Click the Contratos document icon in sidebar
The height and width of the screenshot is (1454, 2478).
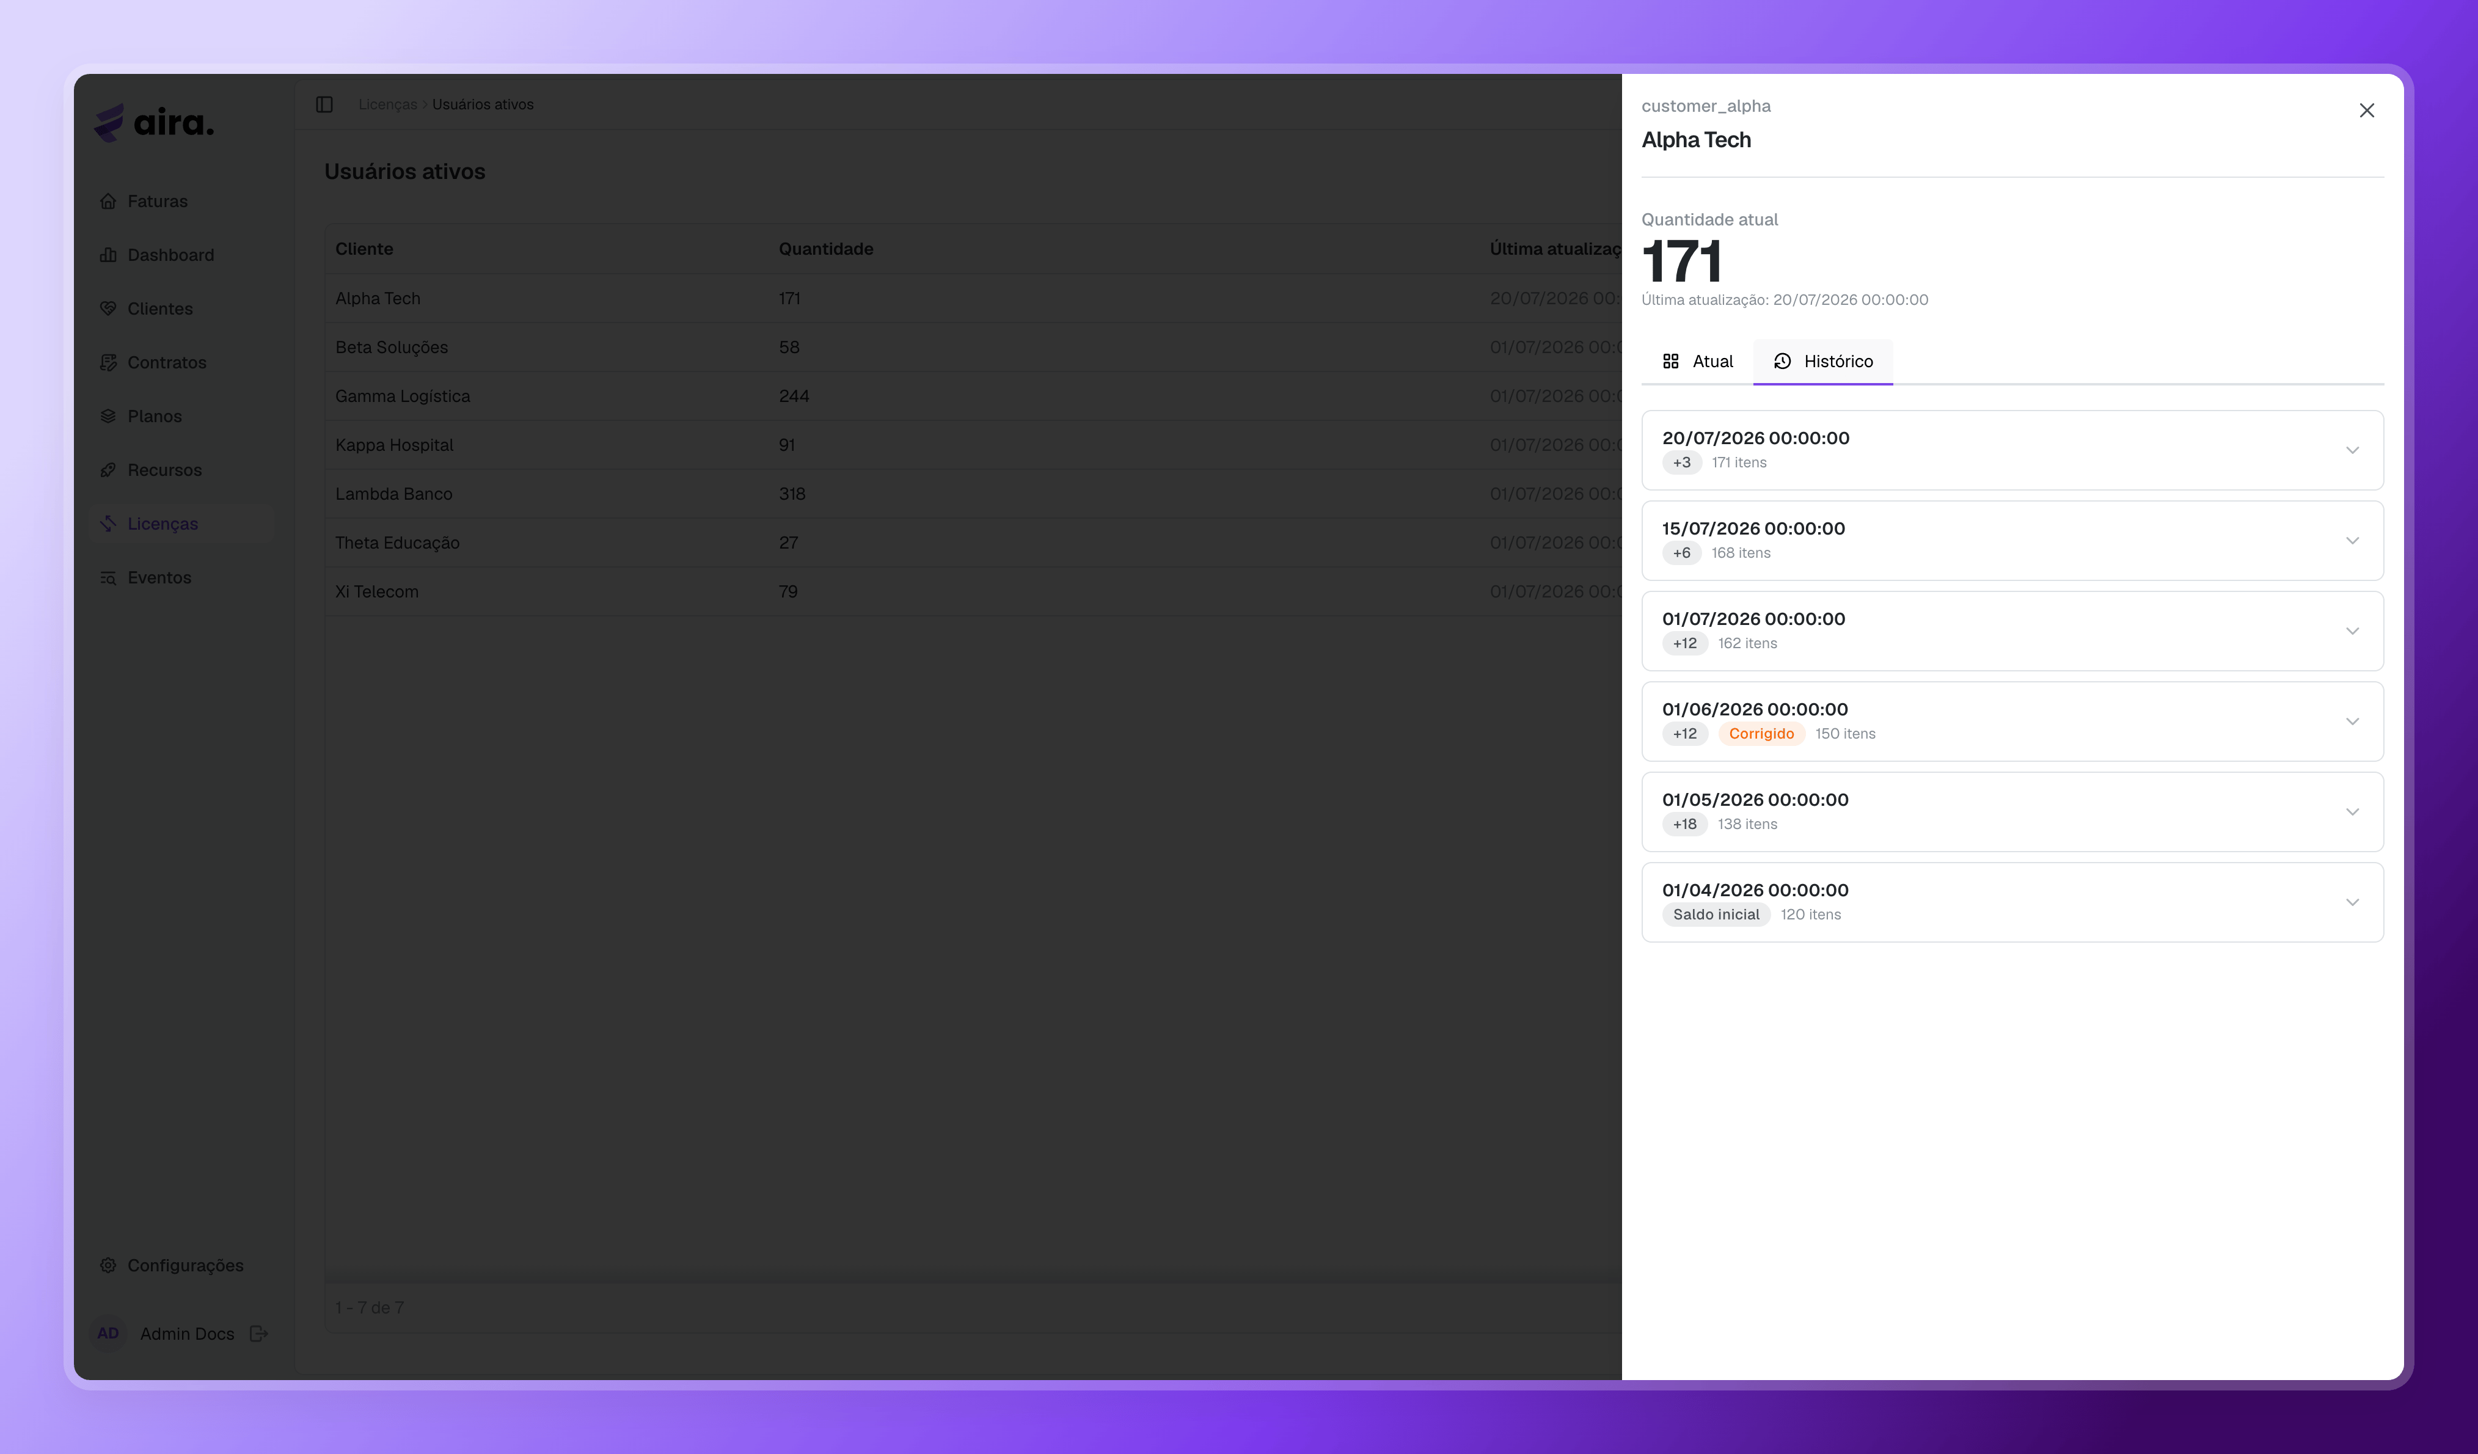click(108, 363)
